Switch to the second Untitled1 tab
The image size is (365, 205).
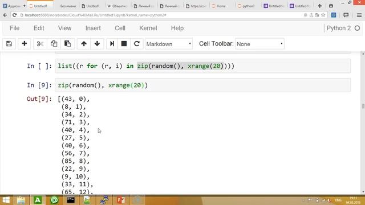click(x=91, y=6)
